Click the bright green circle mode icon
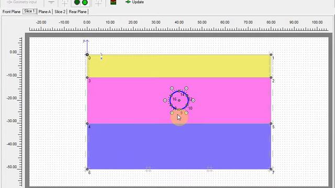Viewport: 335px width, 188px height. [85, 3]
